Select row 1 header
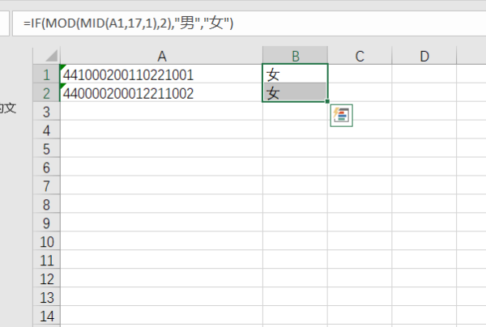 [x=46, y=74]
